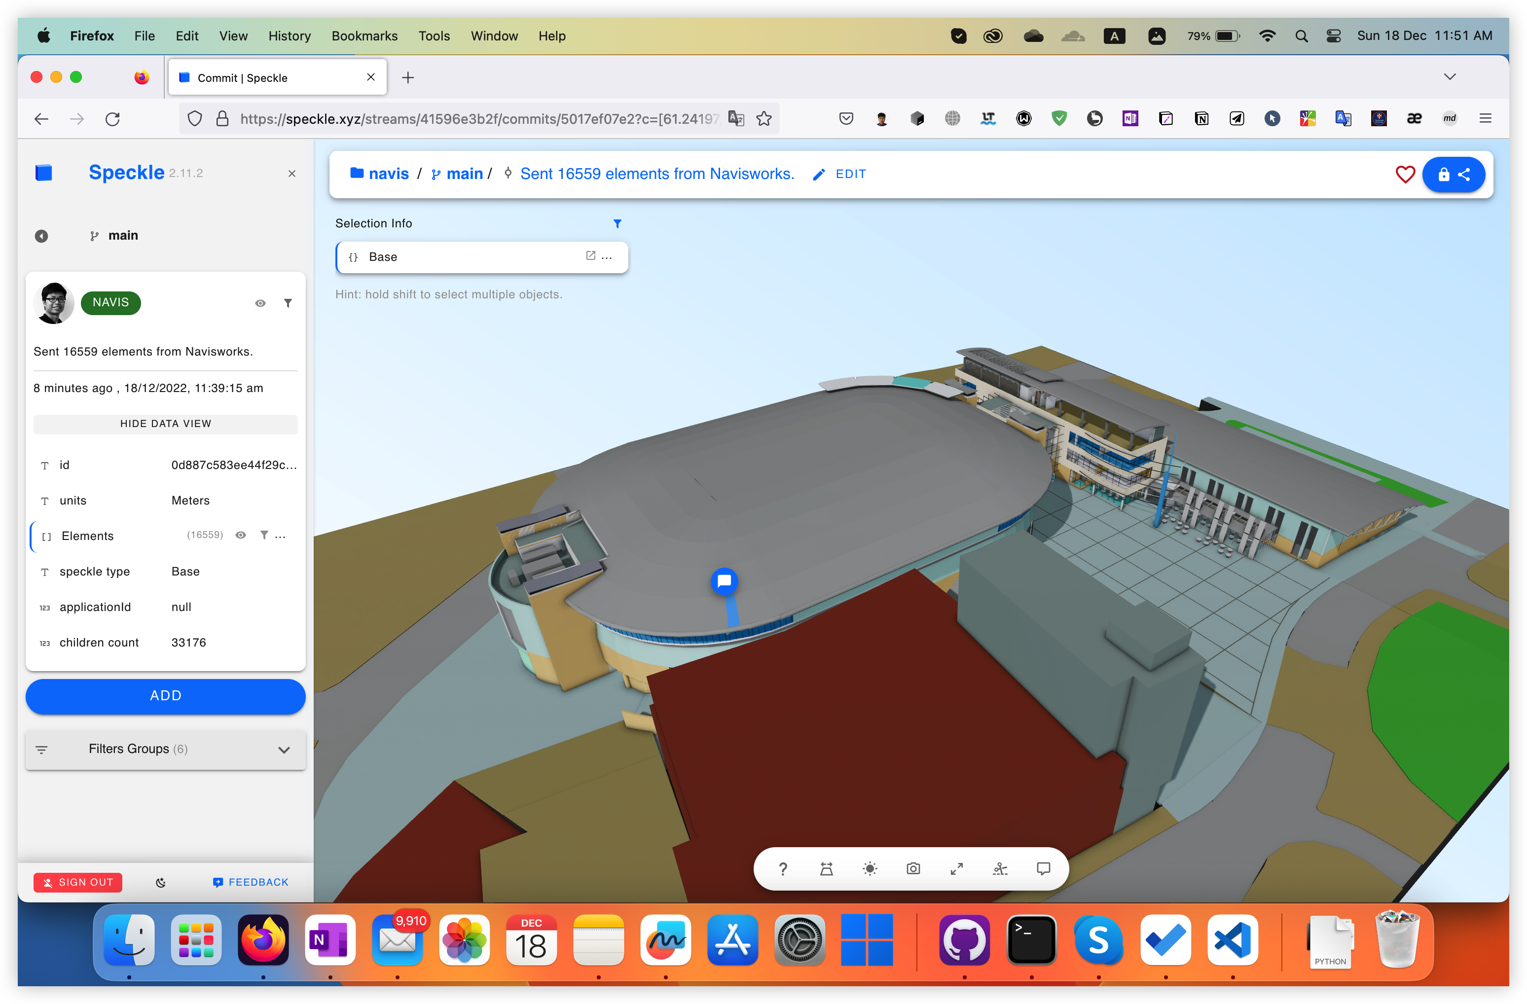Screen dimensions: 1527x1004
Task: Toggle dark mode moon icon
Action: pos(161,882)
